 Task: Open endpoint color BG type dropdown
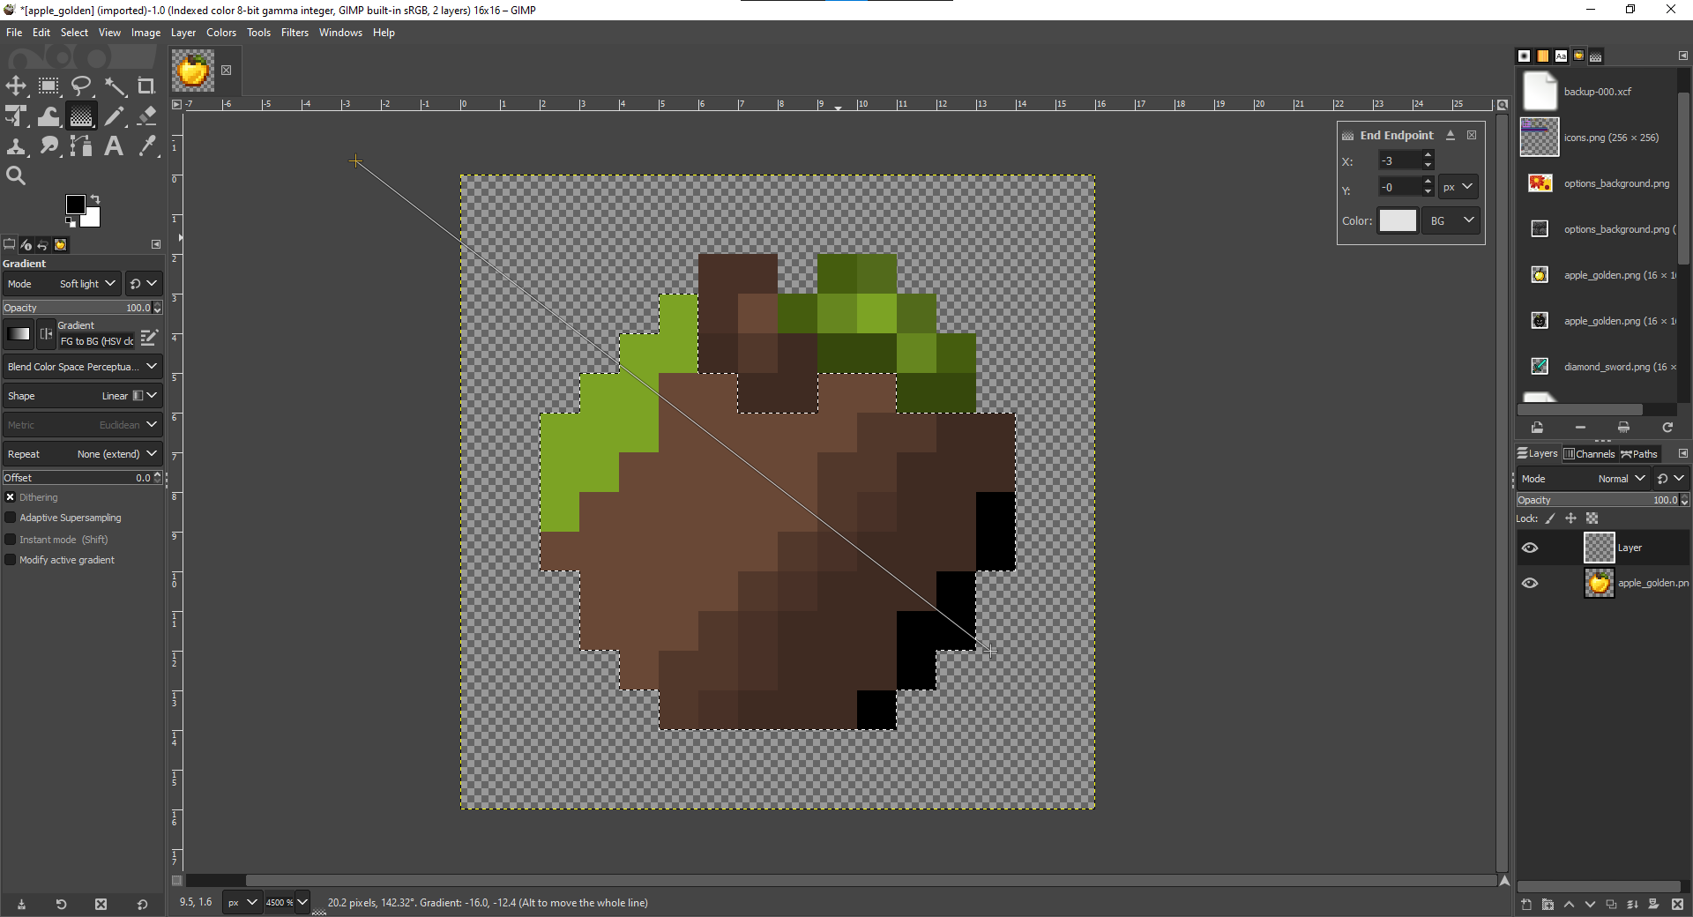[x=1451, y=220]
